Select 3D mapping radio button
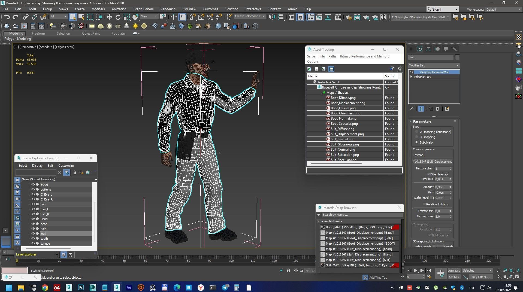Image resolution: width=523 pixels, height=292 pixels. 416,137
